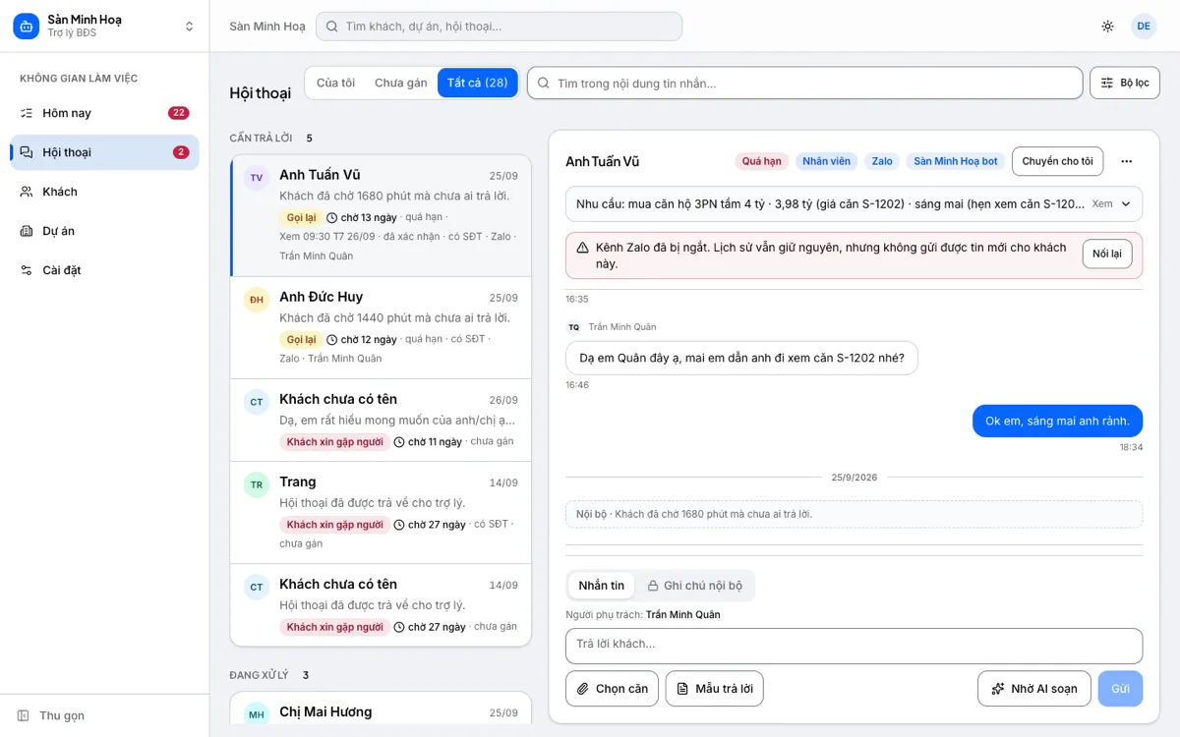The image size is (1180, 737).
Task: Click the TR avatar for Trang
Action: tap(257, 484)
